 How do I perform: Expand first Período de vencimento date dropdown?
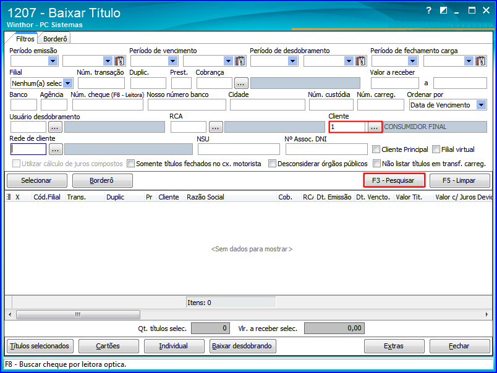pos(172,61)
